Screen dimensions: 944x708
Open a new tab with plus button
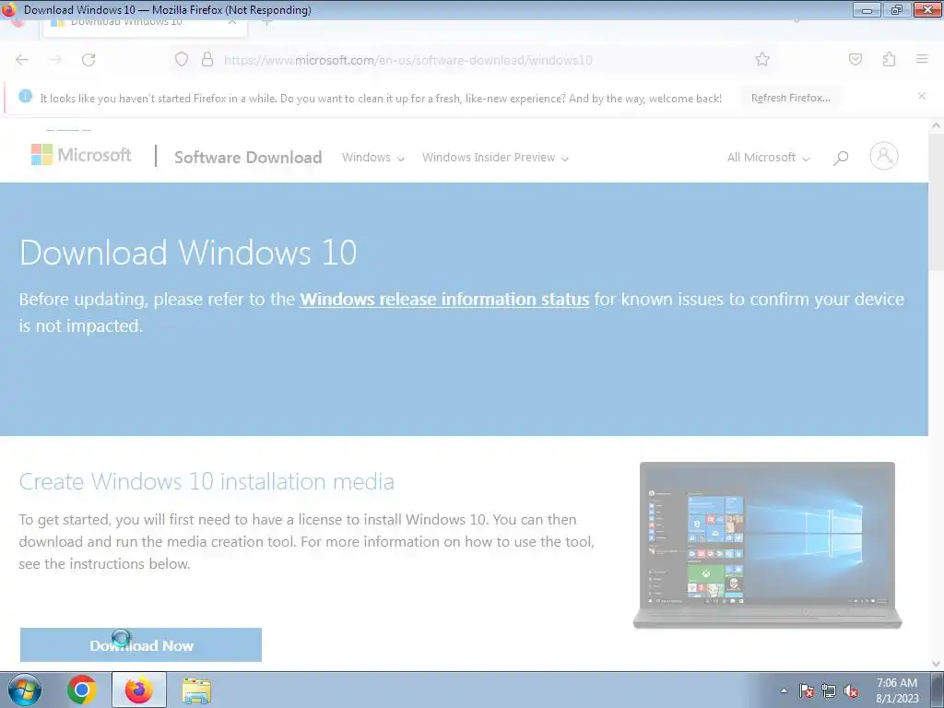(267, 22)
